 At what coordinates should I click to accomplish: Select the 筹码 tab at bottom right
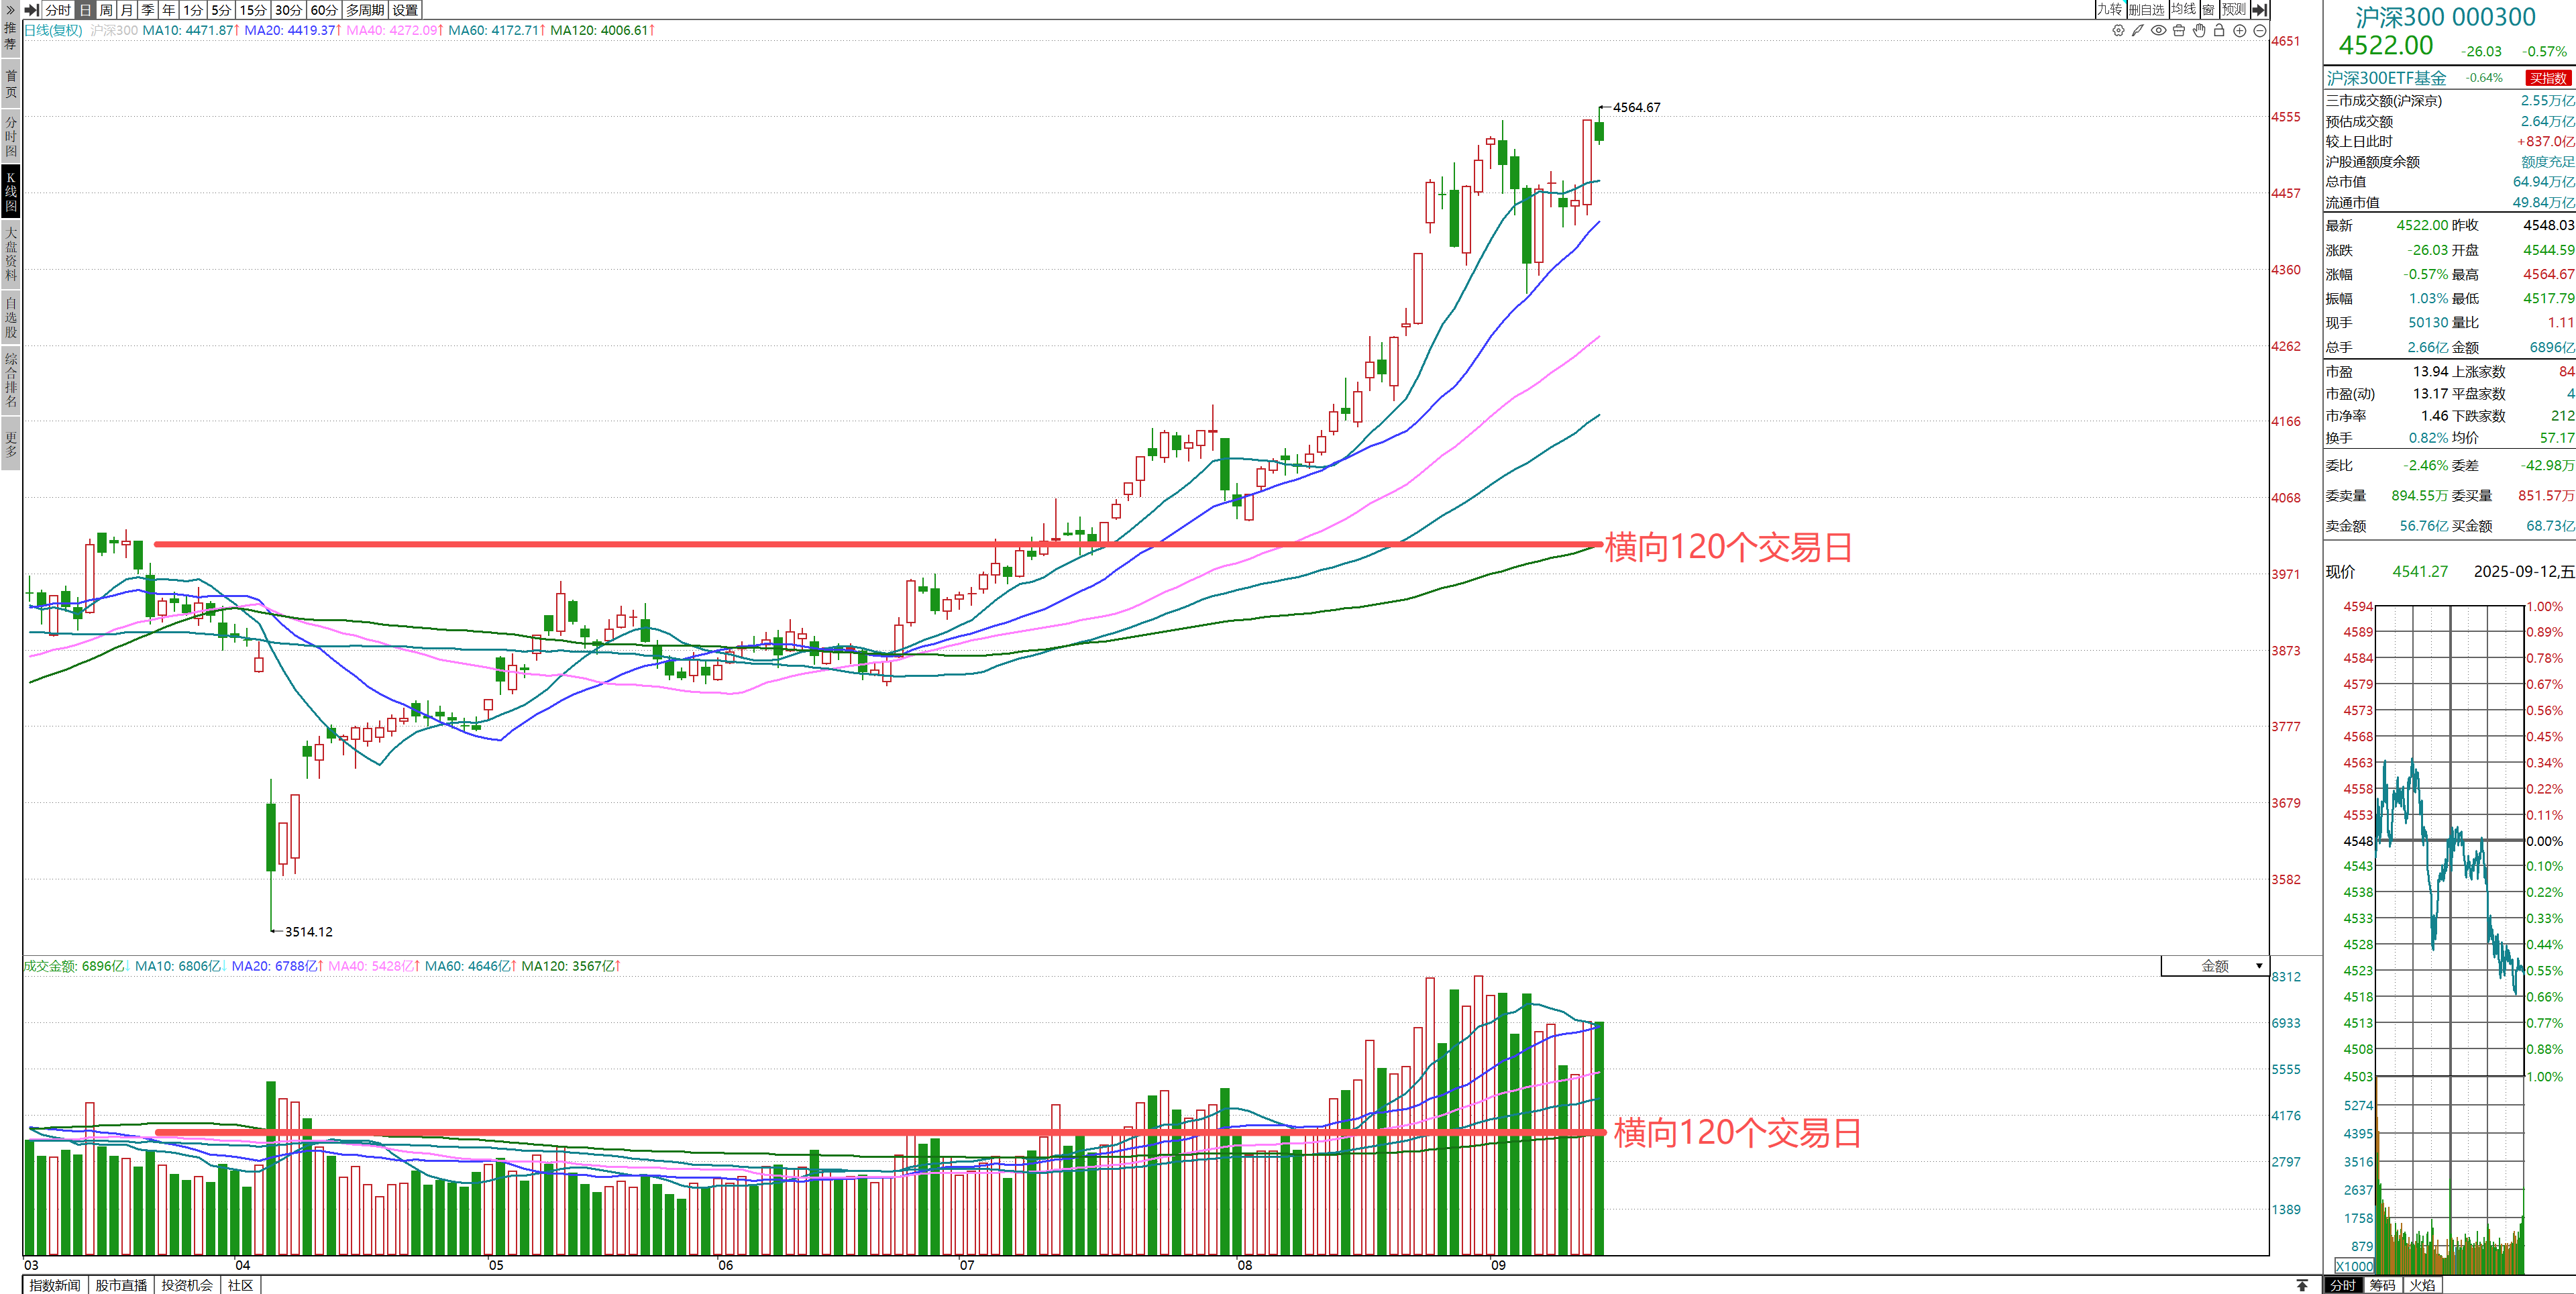[2383, 1285]
